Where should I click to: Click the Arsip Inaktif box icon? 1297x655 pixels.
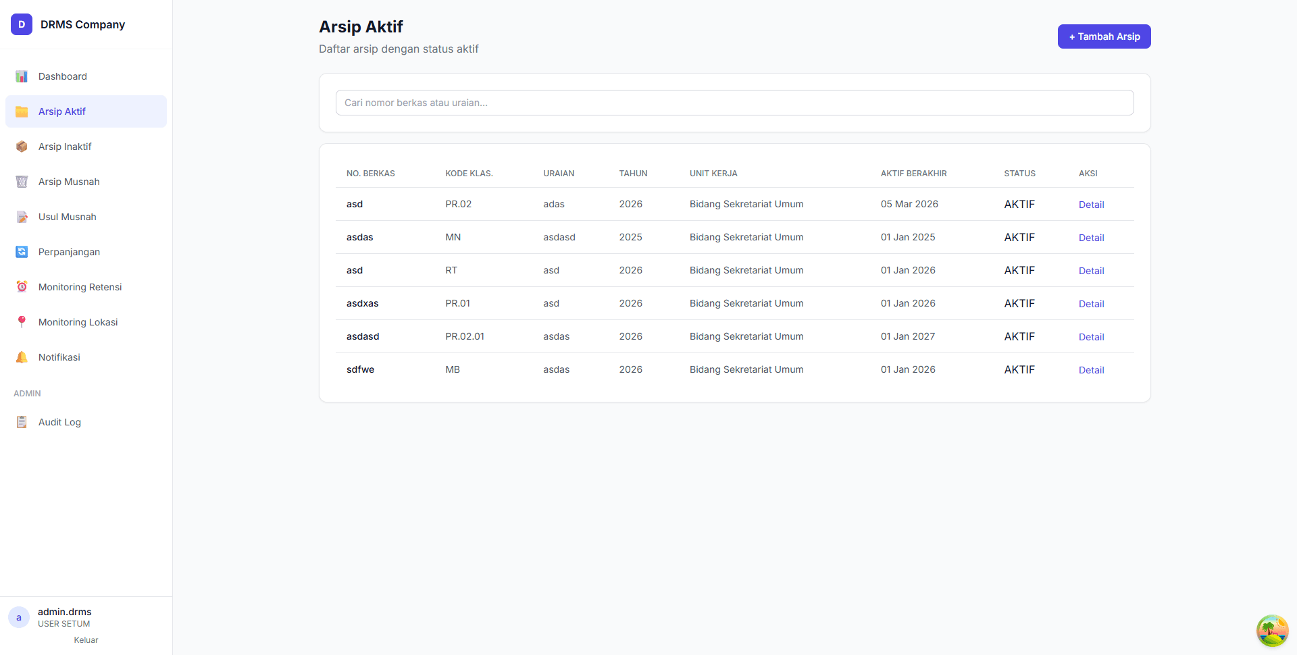click(x=22, y=147)
